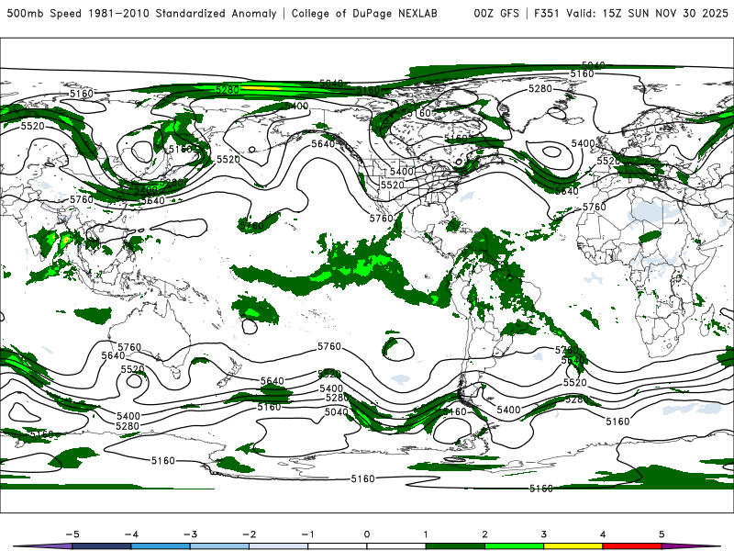Viewport: 734px width, 551px height.
Task: Click the colorbar tick label 2
Action: [485, 534]
